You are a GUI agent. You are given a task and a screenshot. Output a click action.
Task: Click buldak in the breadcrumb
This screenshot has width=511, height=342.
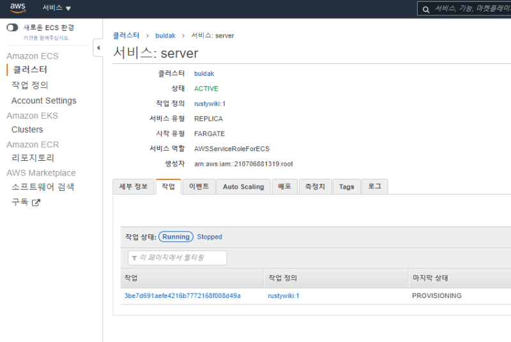click(x=165, y=36)
